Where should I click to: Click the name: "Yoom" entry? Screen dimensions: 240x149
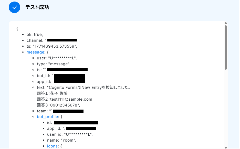click(x=62, y=140)
